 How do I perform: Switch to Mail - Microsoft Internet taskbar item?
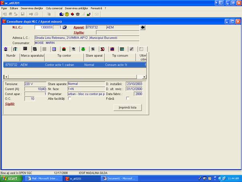[x=43, y=179]
